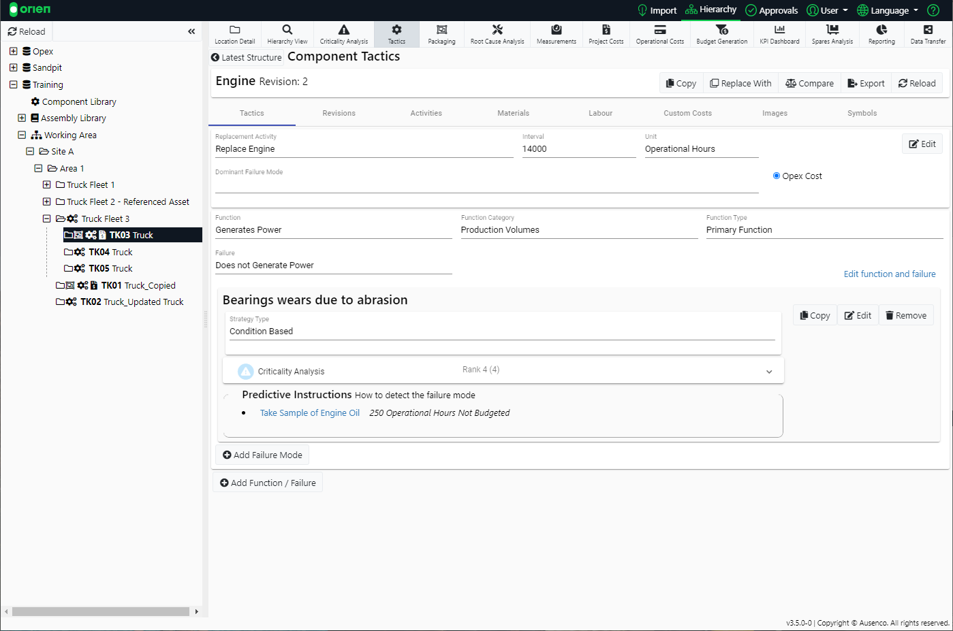Open the Reporting pie chart icon
The height and width of the screenshot is (631, 953).
click(x=881, y=33)
